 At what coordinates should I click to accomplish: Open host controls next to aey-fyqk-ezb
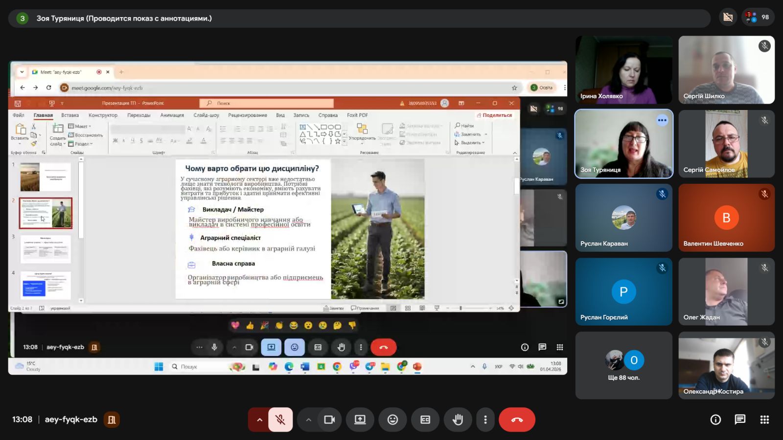click(112, 419)
